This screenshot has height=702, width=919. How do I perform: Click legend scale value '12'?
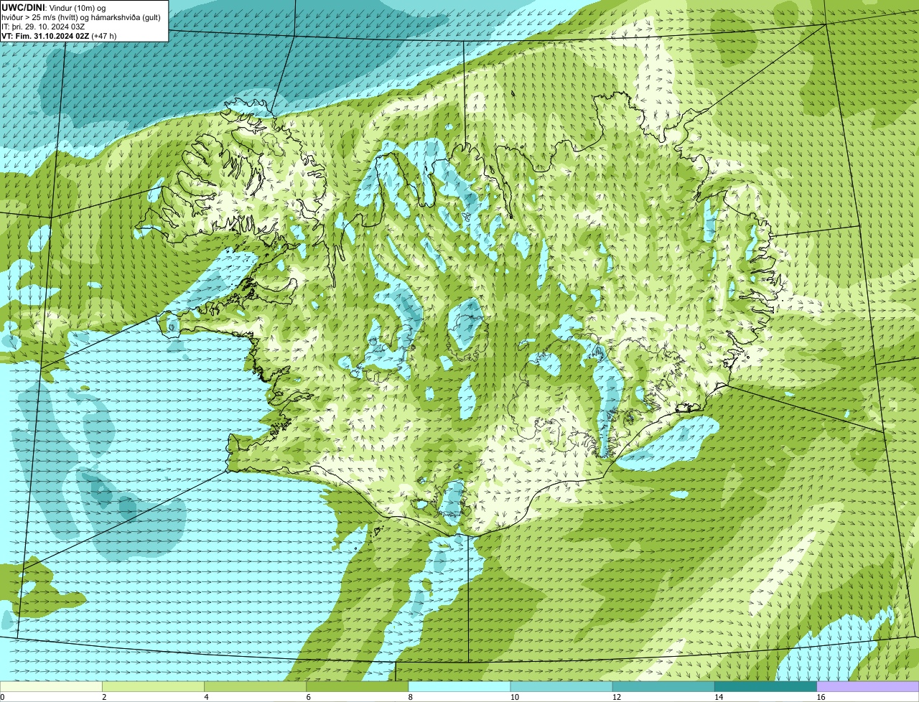[x=616, y=697]
